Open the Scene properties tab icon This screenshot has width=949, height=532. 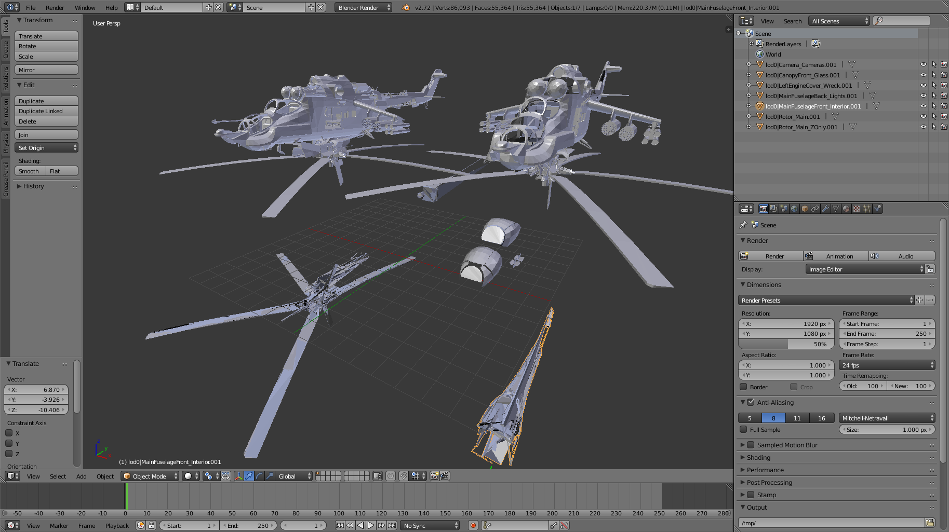[x=784, y=209]
